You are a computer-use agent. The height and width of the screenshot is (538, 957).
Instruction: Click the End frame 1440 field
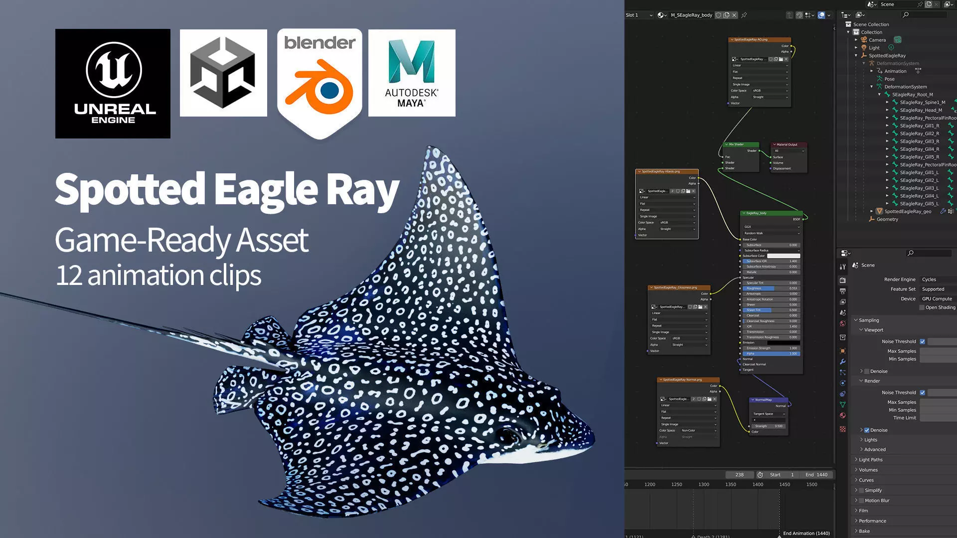click(x=816, y=475)
